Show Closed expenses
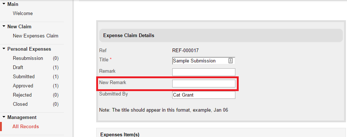 (x=20, y=104)
